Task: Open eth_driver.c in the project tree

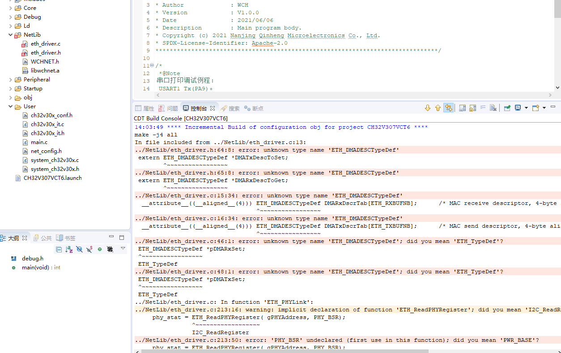Action: pyautogui.click(x=45, y=44)
